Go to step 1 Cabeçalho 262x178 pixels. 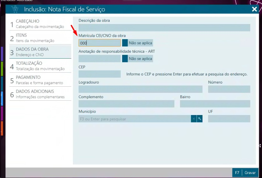point(40,24)
